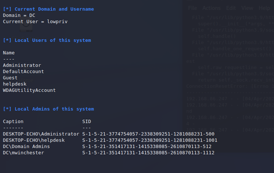274x173 pixels.
Task: Open the faint Home desktop label
Action: point(26,80)
